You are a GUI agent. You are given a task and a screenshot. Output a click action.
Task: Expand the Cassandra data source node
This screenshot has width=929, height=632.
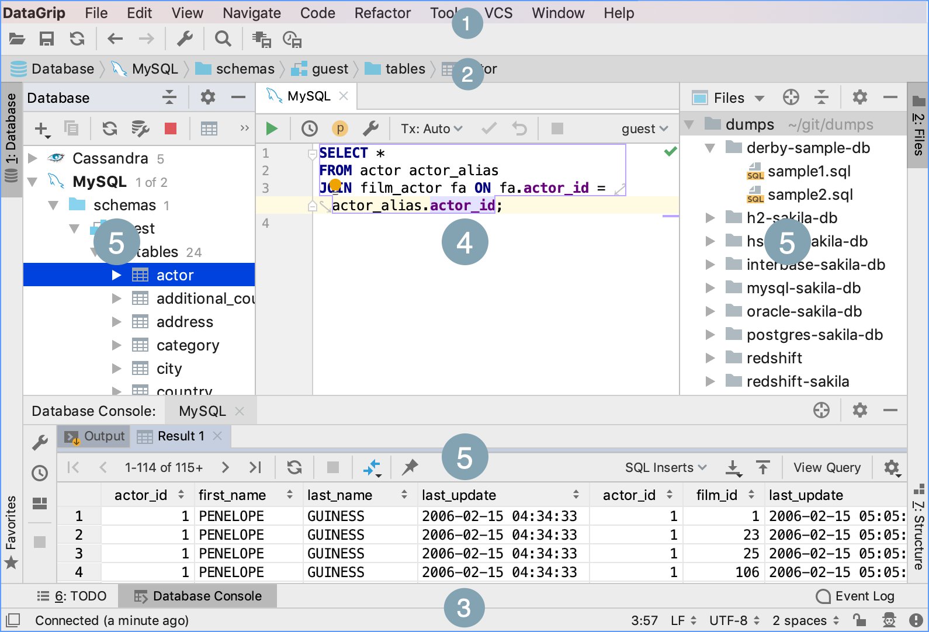pos(33,158)
